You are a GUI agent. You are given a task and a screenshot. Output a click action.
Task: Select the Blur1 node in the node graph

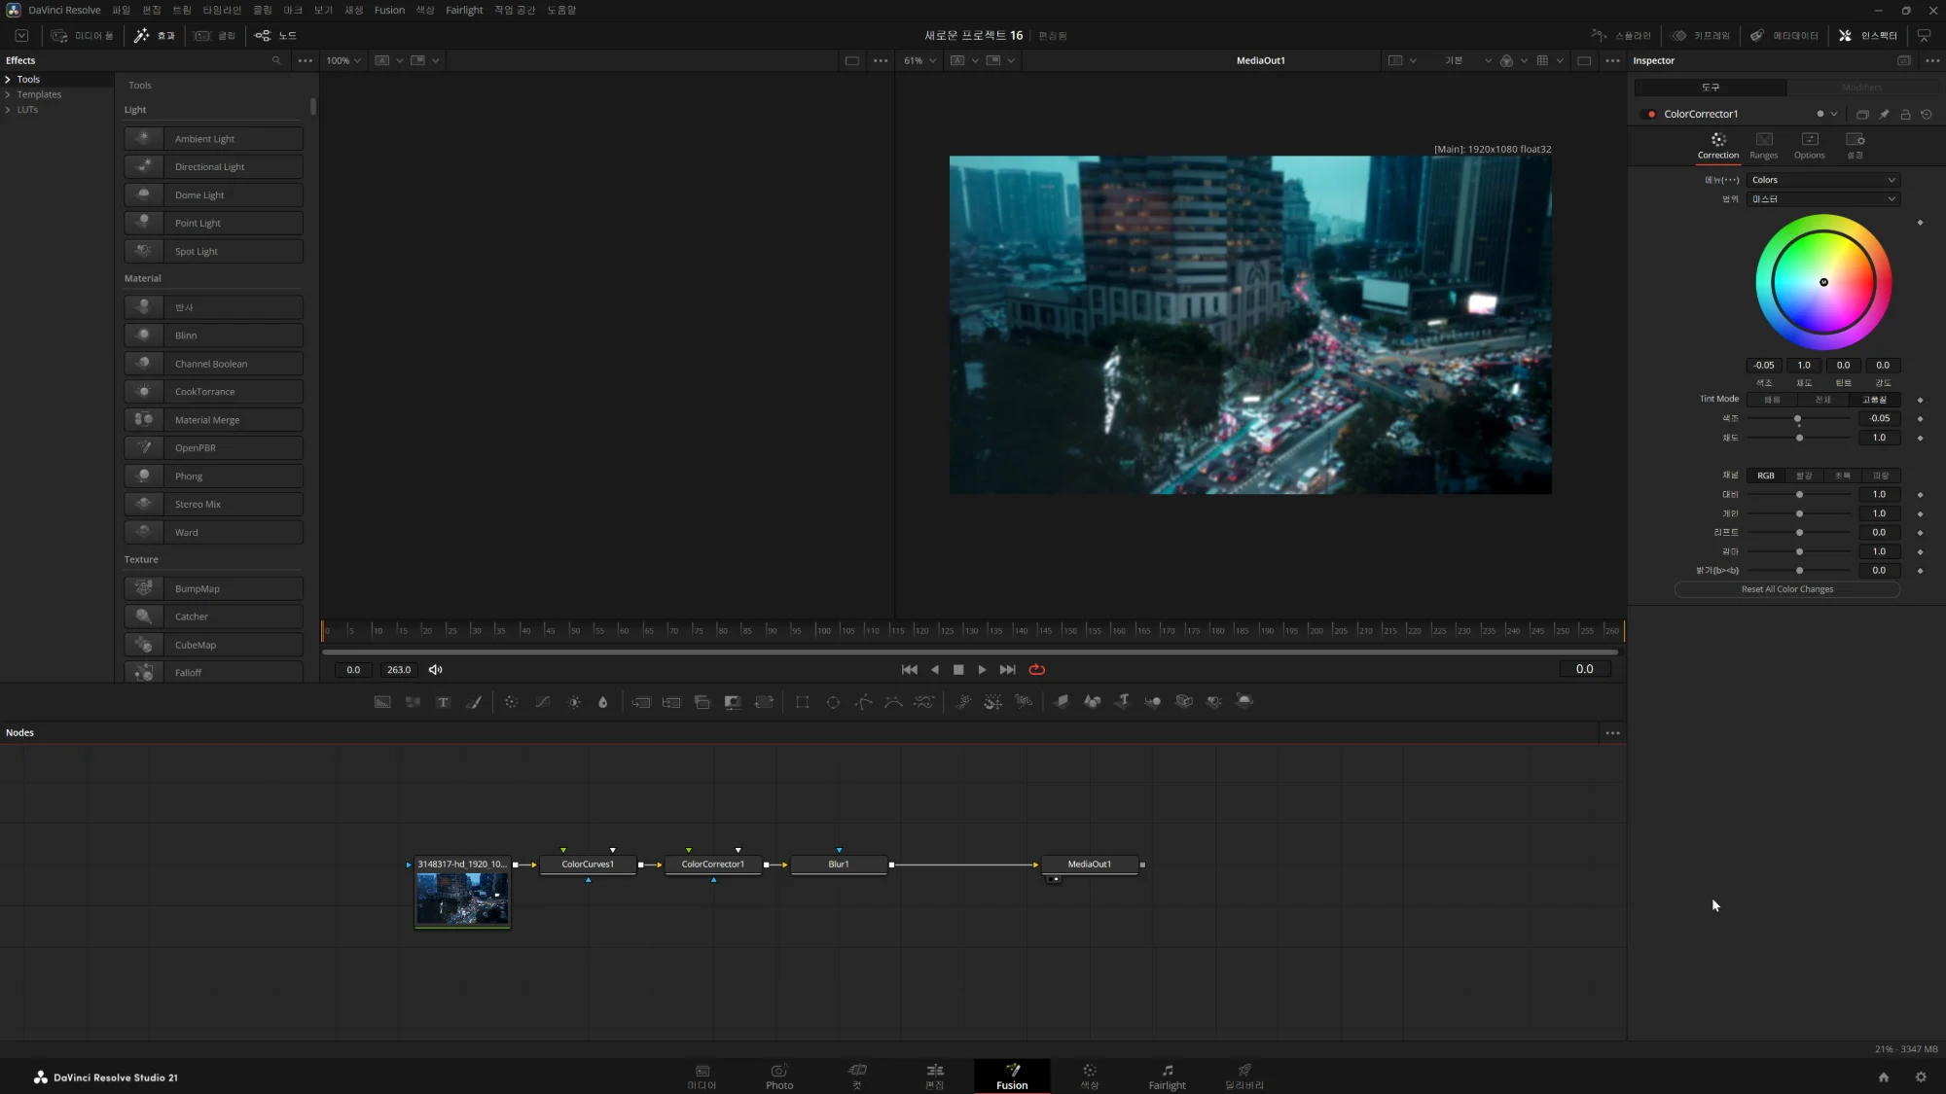(839, 865)
